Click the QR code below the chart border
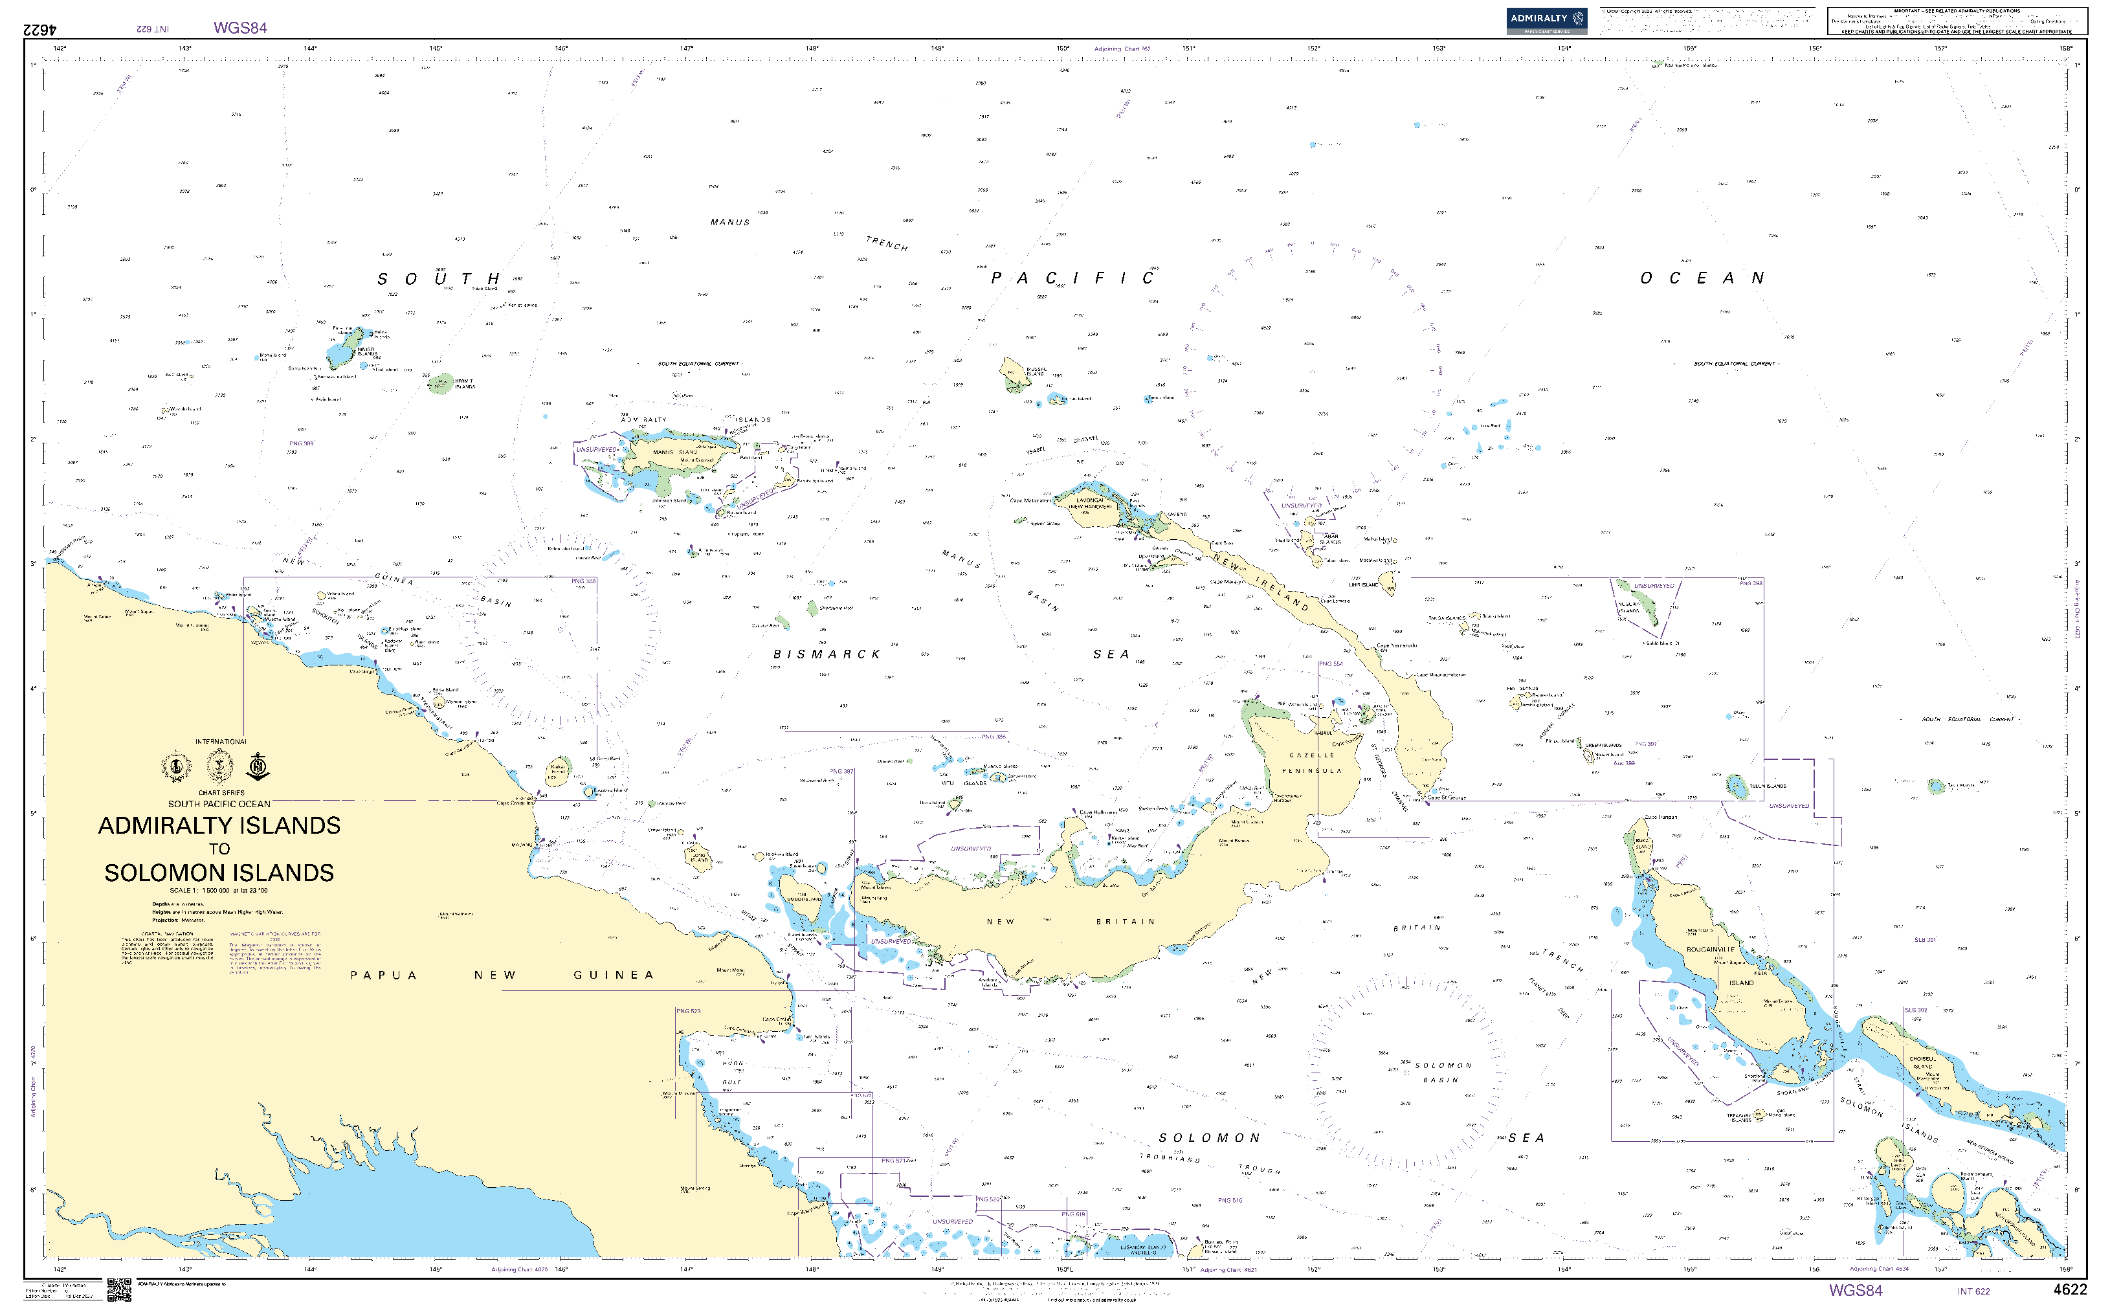 [119, 1290]
